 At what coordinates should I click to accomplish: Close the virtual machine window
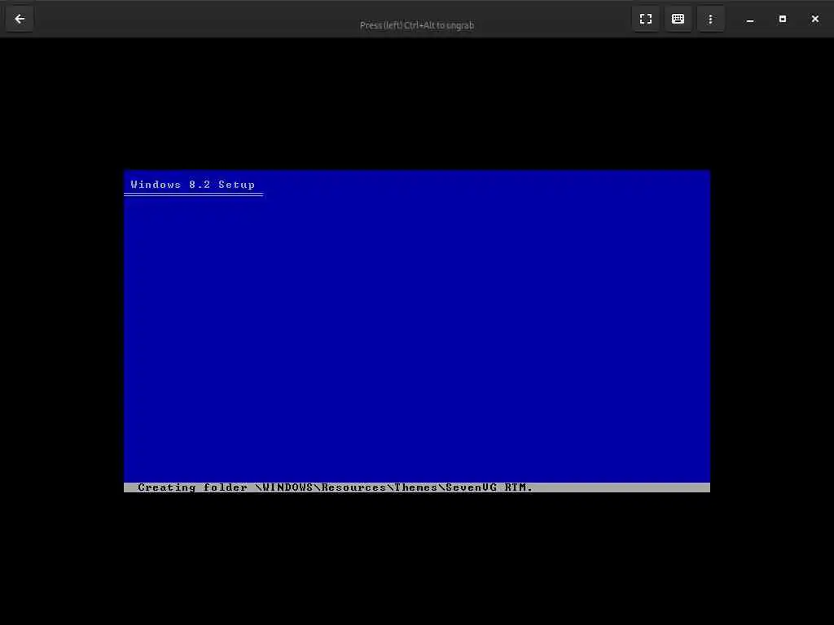pyautogui.click(x=814, y=20)
